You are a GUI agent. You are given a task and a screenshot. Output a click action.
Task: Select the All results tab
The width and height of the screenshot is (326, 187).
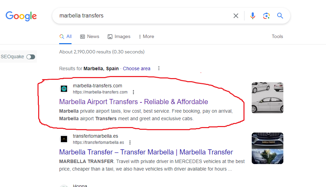pyautogui.click(x=65, y=36)
